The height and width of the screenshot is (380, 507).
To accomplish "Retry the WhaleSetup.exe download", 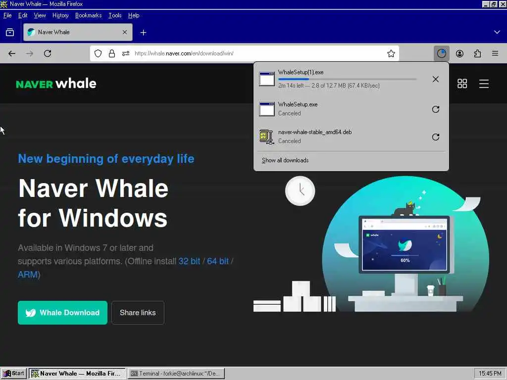I will coord(436,109).
